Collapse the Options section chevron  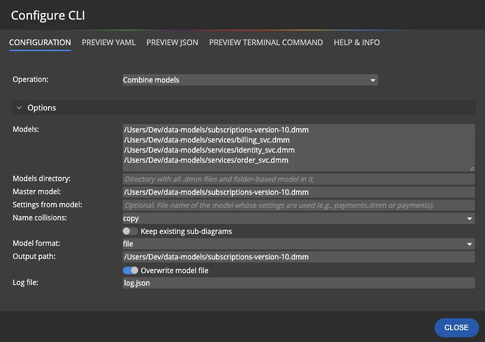click(19, 108)
